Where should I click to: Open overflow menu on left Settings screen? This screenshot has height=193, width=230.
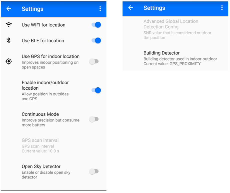(100, 9)
